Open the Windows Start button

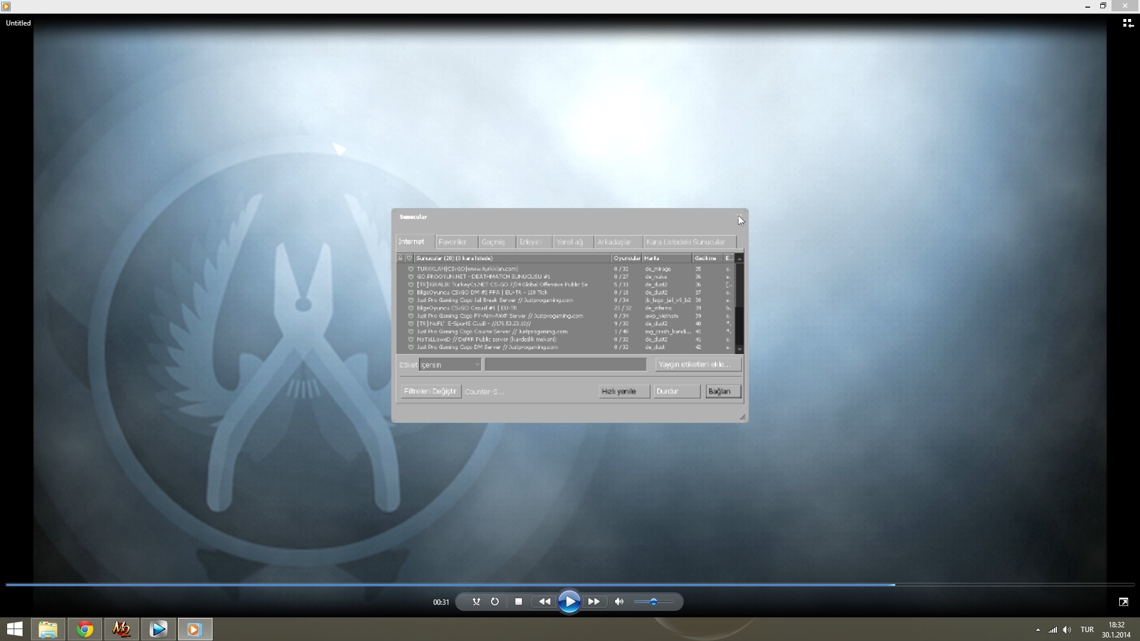pos(14,629)
